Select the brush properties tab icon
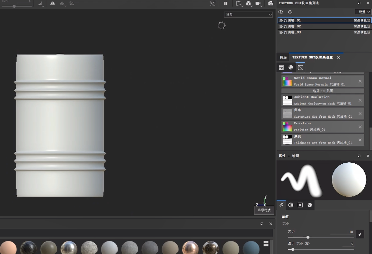The image size is (372, 254). click(x=281, y=205)
